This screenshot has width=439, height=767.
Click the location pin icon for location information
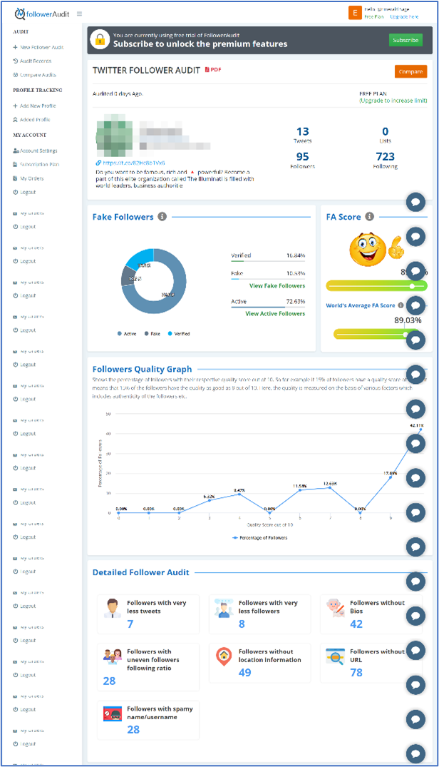coord(224,656)
